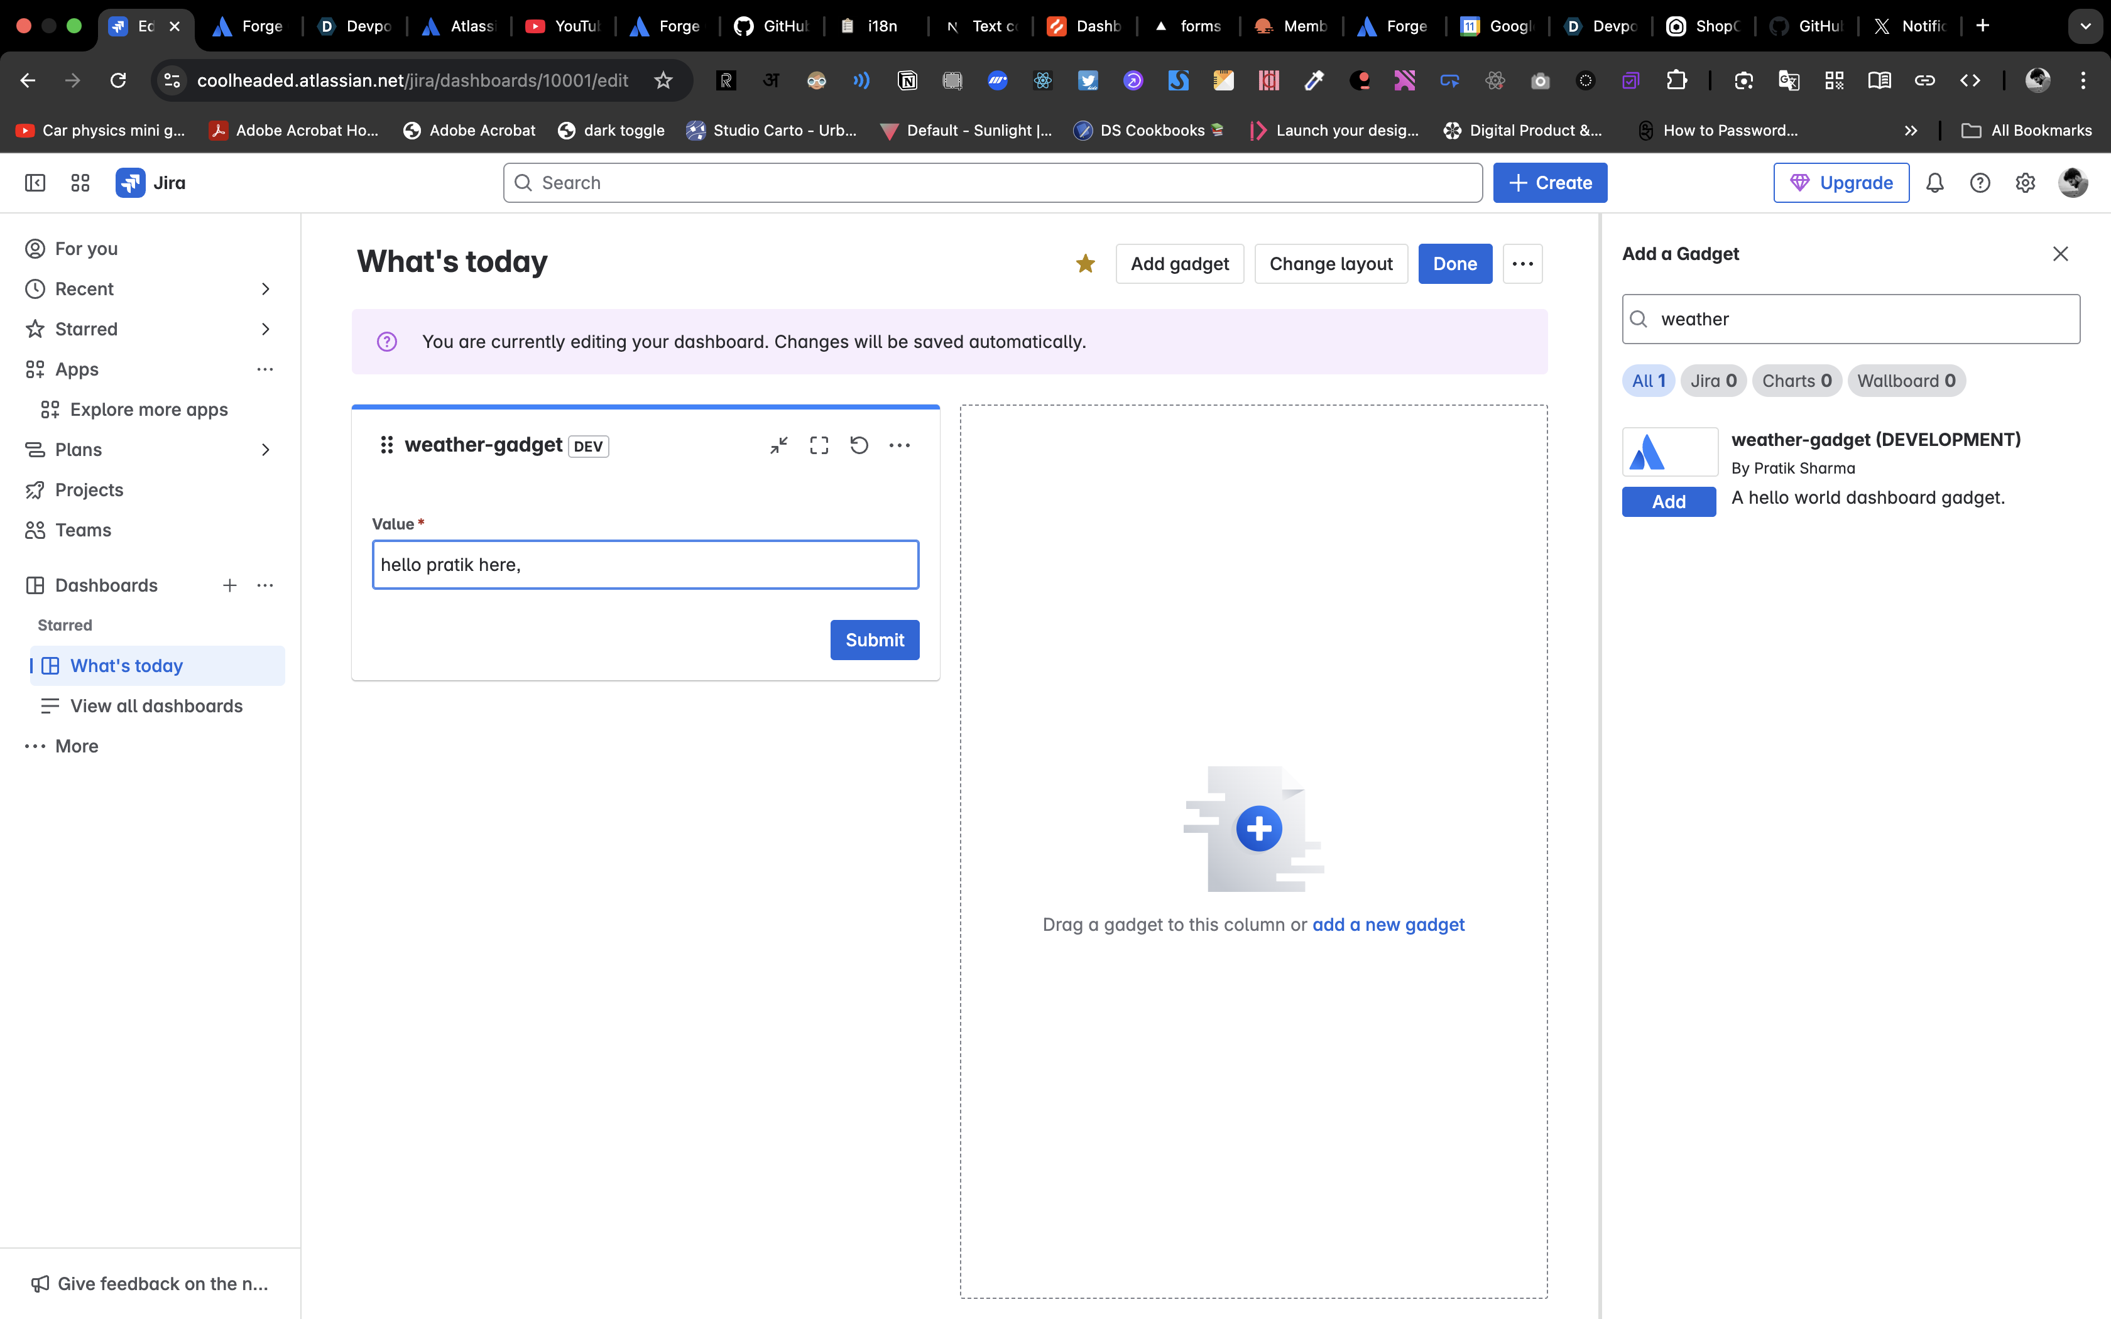2111x1319 pixels.
Task: Open the Jira help icon
Action: (x=1980, y=183)
